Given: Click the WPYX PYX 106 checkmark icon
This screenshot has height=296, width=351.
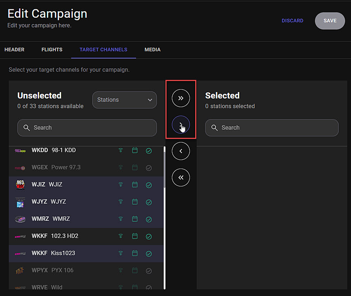Looking at the screenshot, I should coord(149,271).
